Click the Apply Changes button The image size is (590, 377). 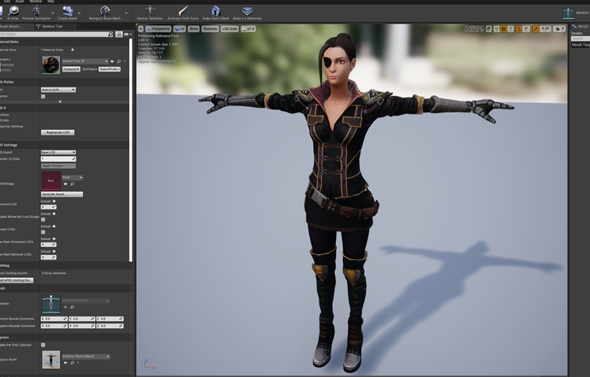tap(58, 166)
